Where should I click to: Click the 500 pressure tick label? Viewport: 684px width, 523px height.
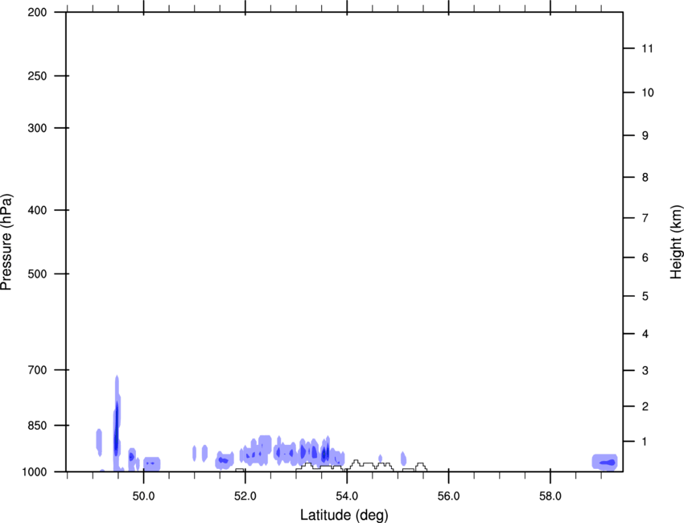[x=38, y=274]
